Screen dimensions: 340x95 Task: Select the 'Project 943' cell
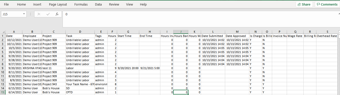54,84
